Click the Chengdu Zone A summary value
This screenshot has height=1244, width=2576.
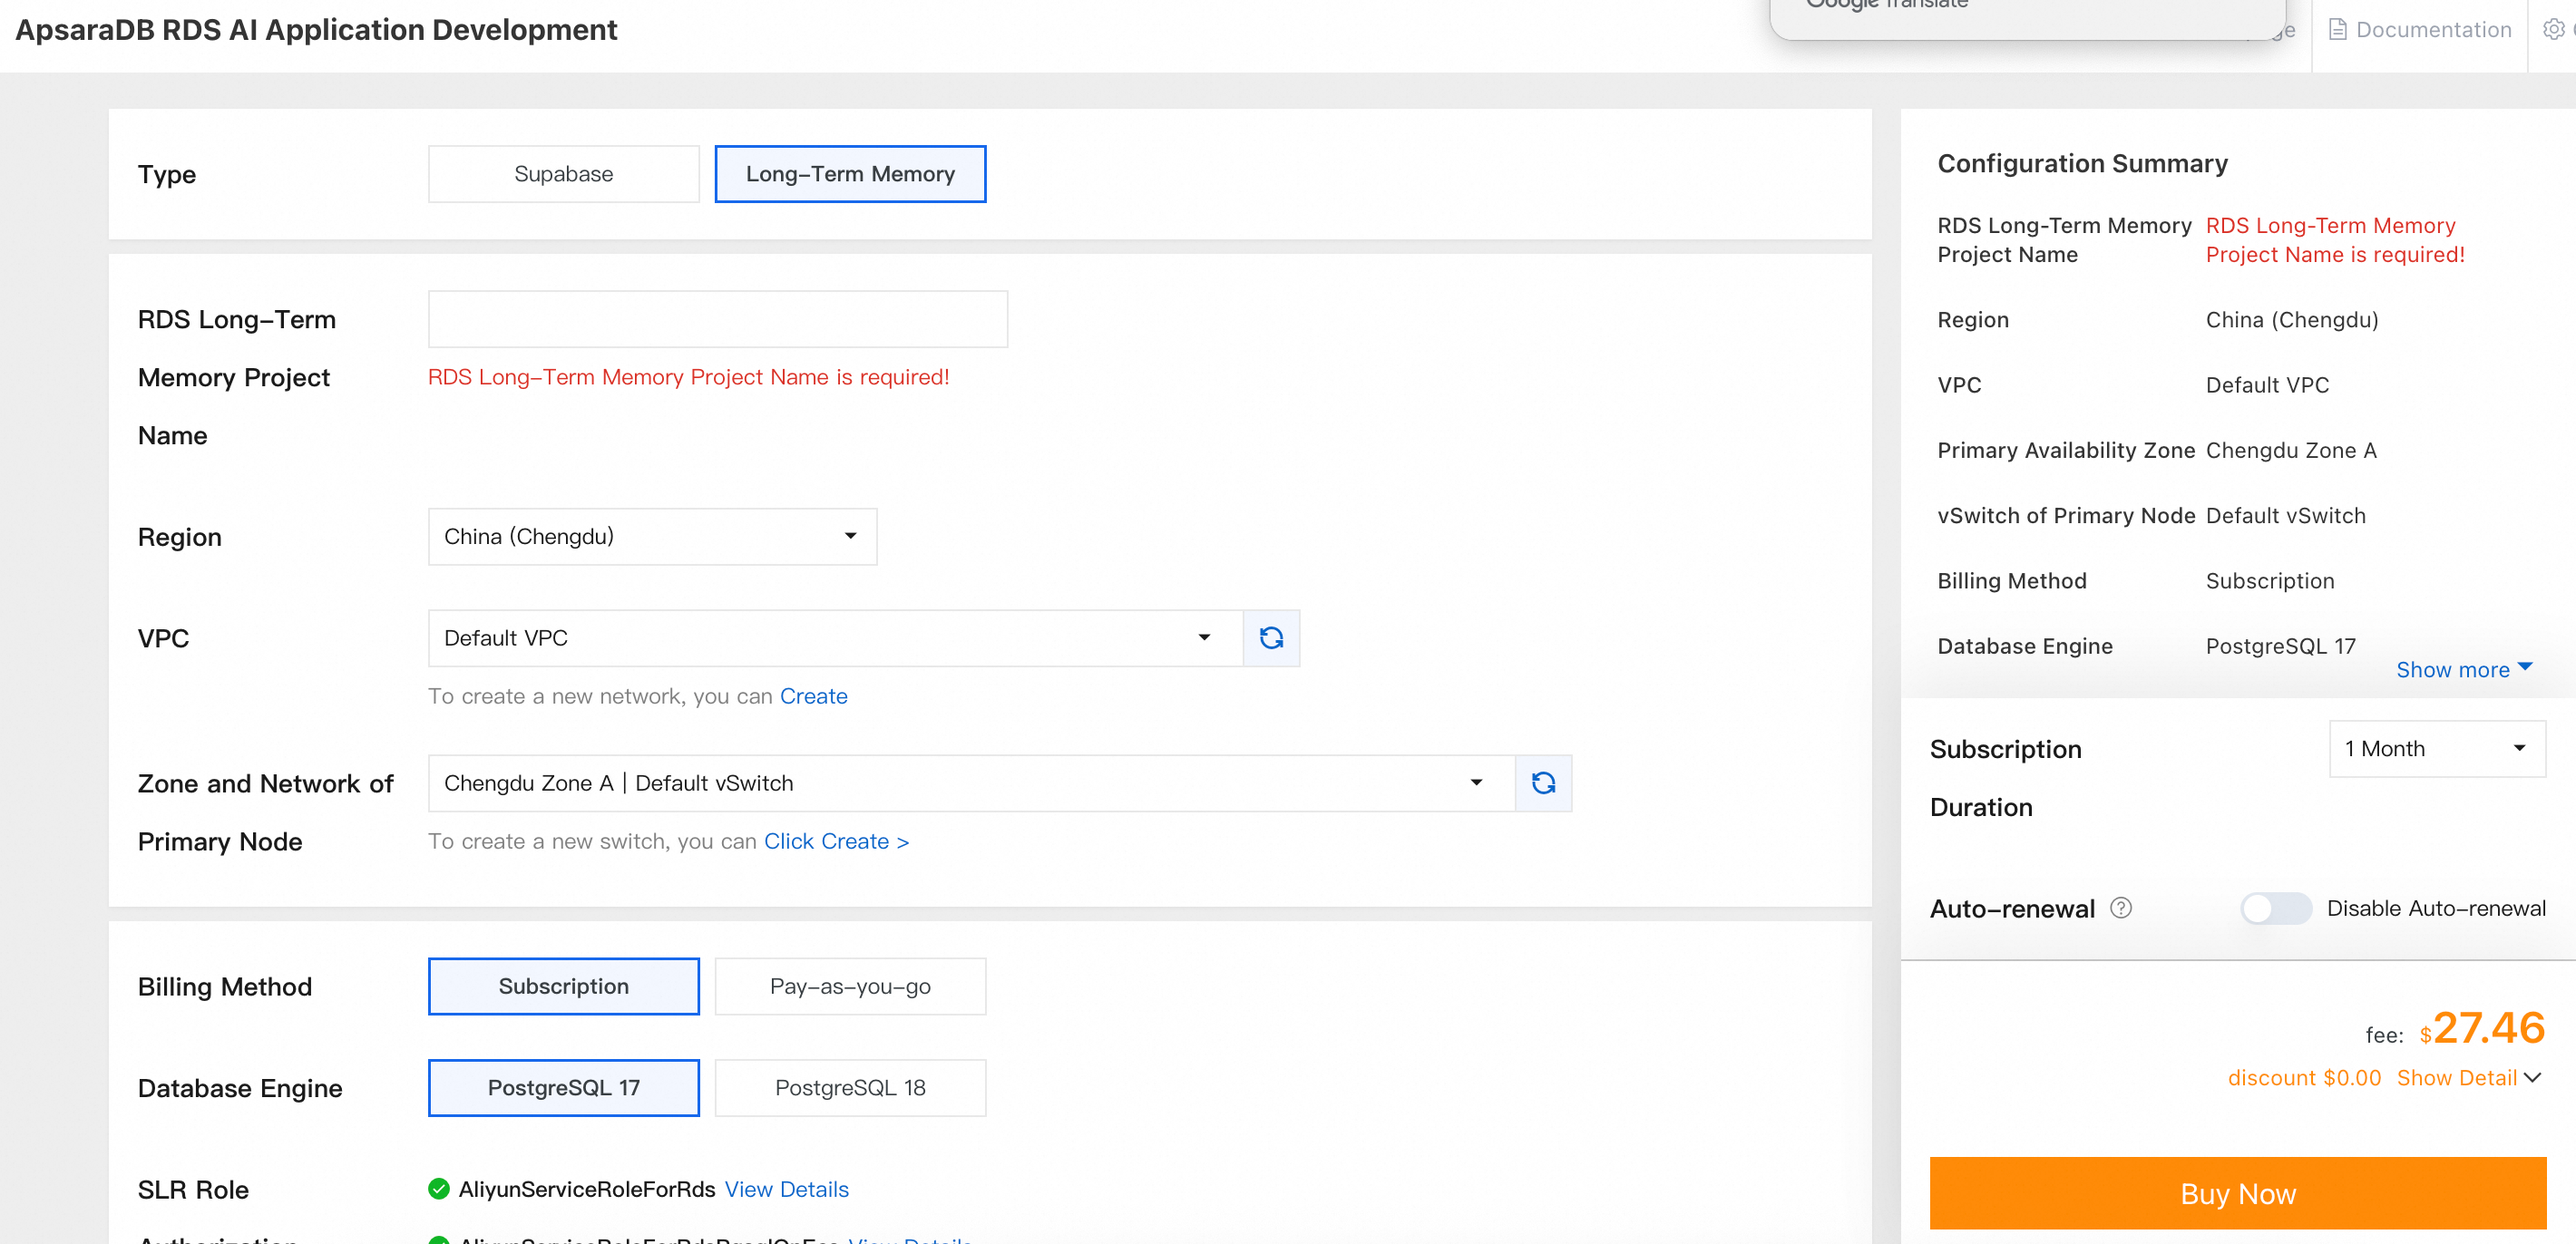click(x=2290, y=450)
